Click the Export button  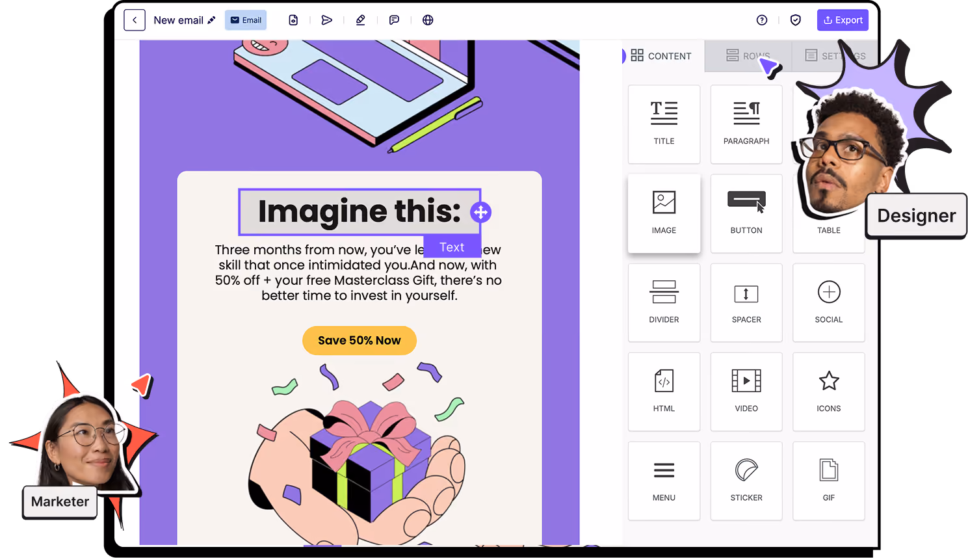(843, 20)
